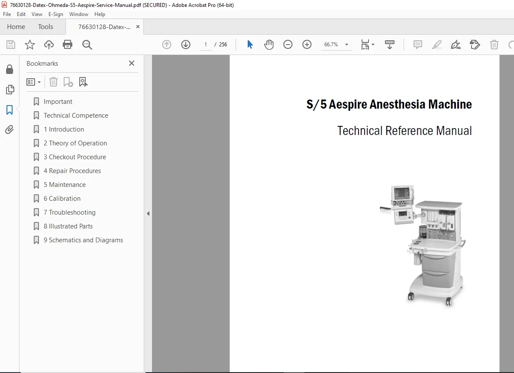Zoom in with the plus icon
This screenshot has height=373, width=514.
[307, 45]
